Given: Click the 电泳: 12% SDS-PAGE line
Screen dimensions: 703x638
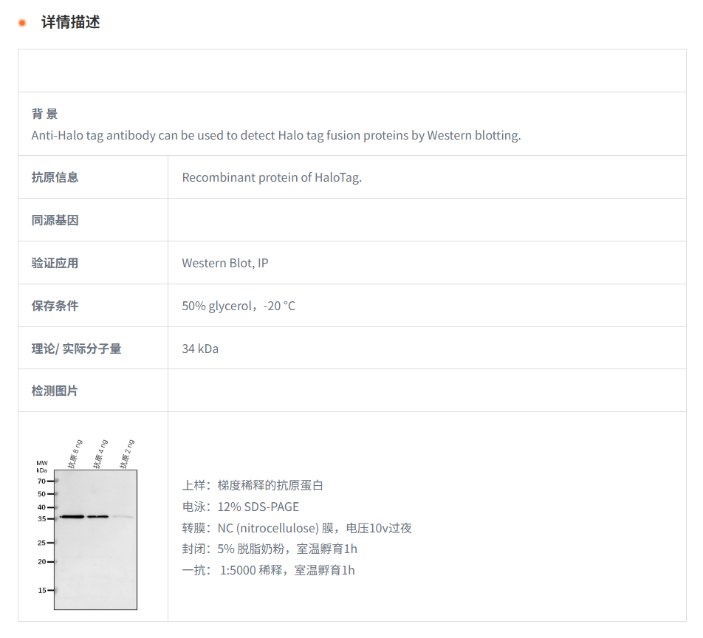Looking at the screenshot, I should (241, 507).
